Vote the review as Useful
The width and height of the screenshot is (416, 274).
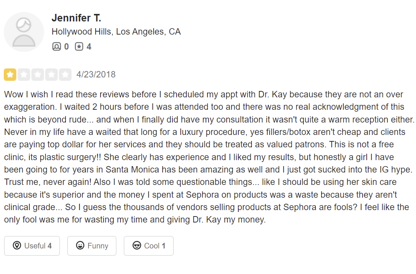32,246
